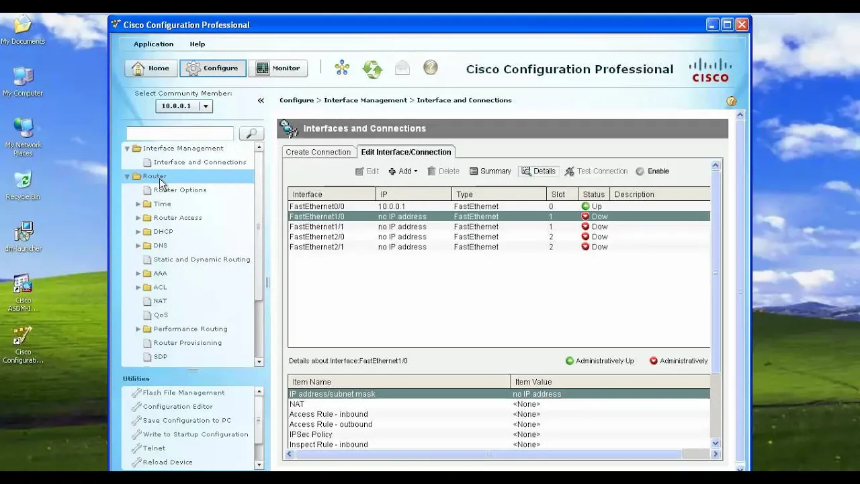
Task: Click the Test Connection button
Action: point(596,171)
